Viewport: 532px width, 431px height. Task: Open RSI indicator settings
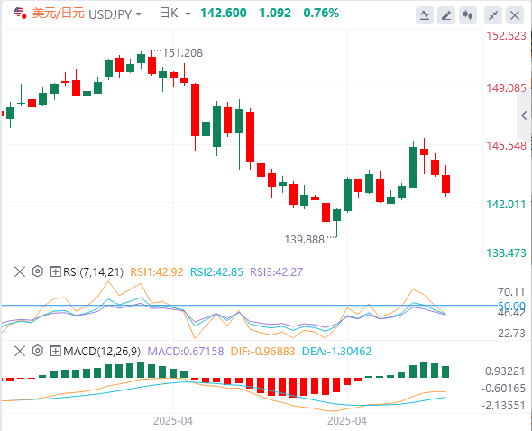pyautogui.click(x=38, y=271)
